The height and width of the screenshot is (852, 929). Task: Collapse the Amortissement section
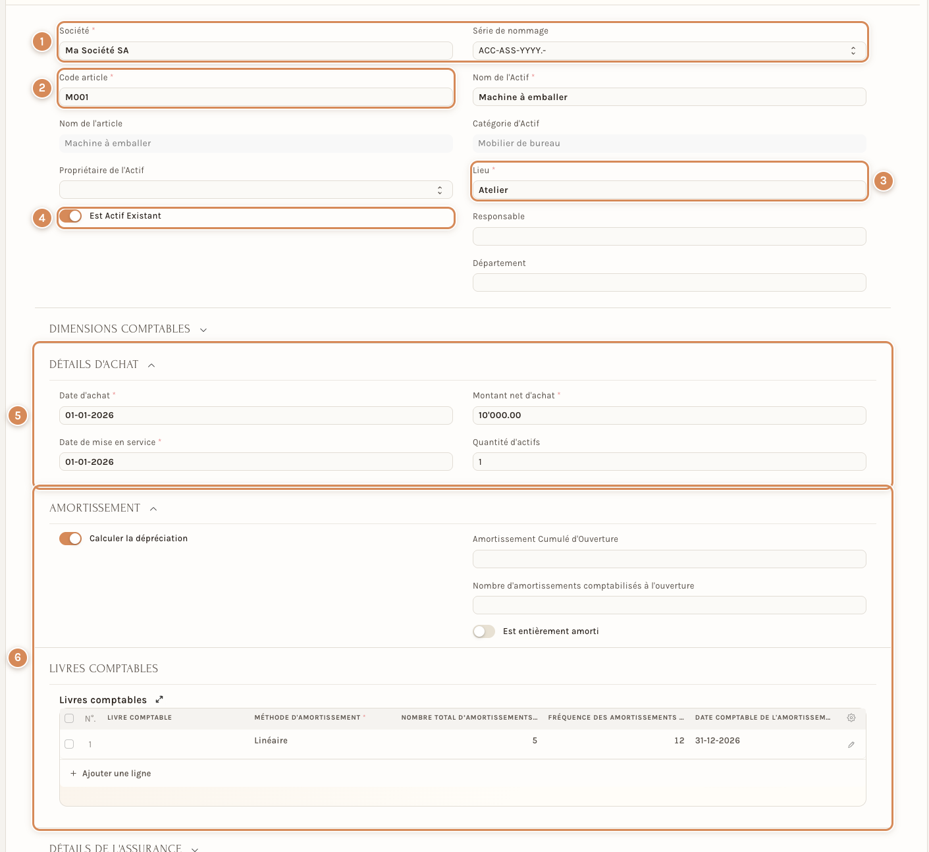(x=103, y=508)
